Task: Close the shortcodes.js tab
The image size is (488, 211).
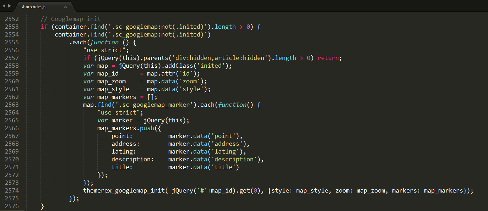Action: click(x=65, y=7)
